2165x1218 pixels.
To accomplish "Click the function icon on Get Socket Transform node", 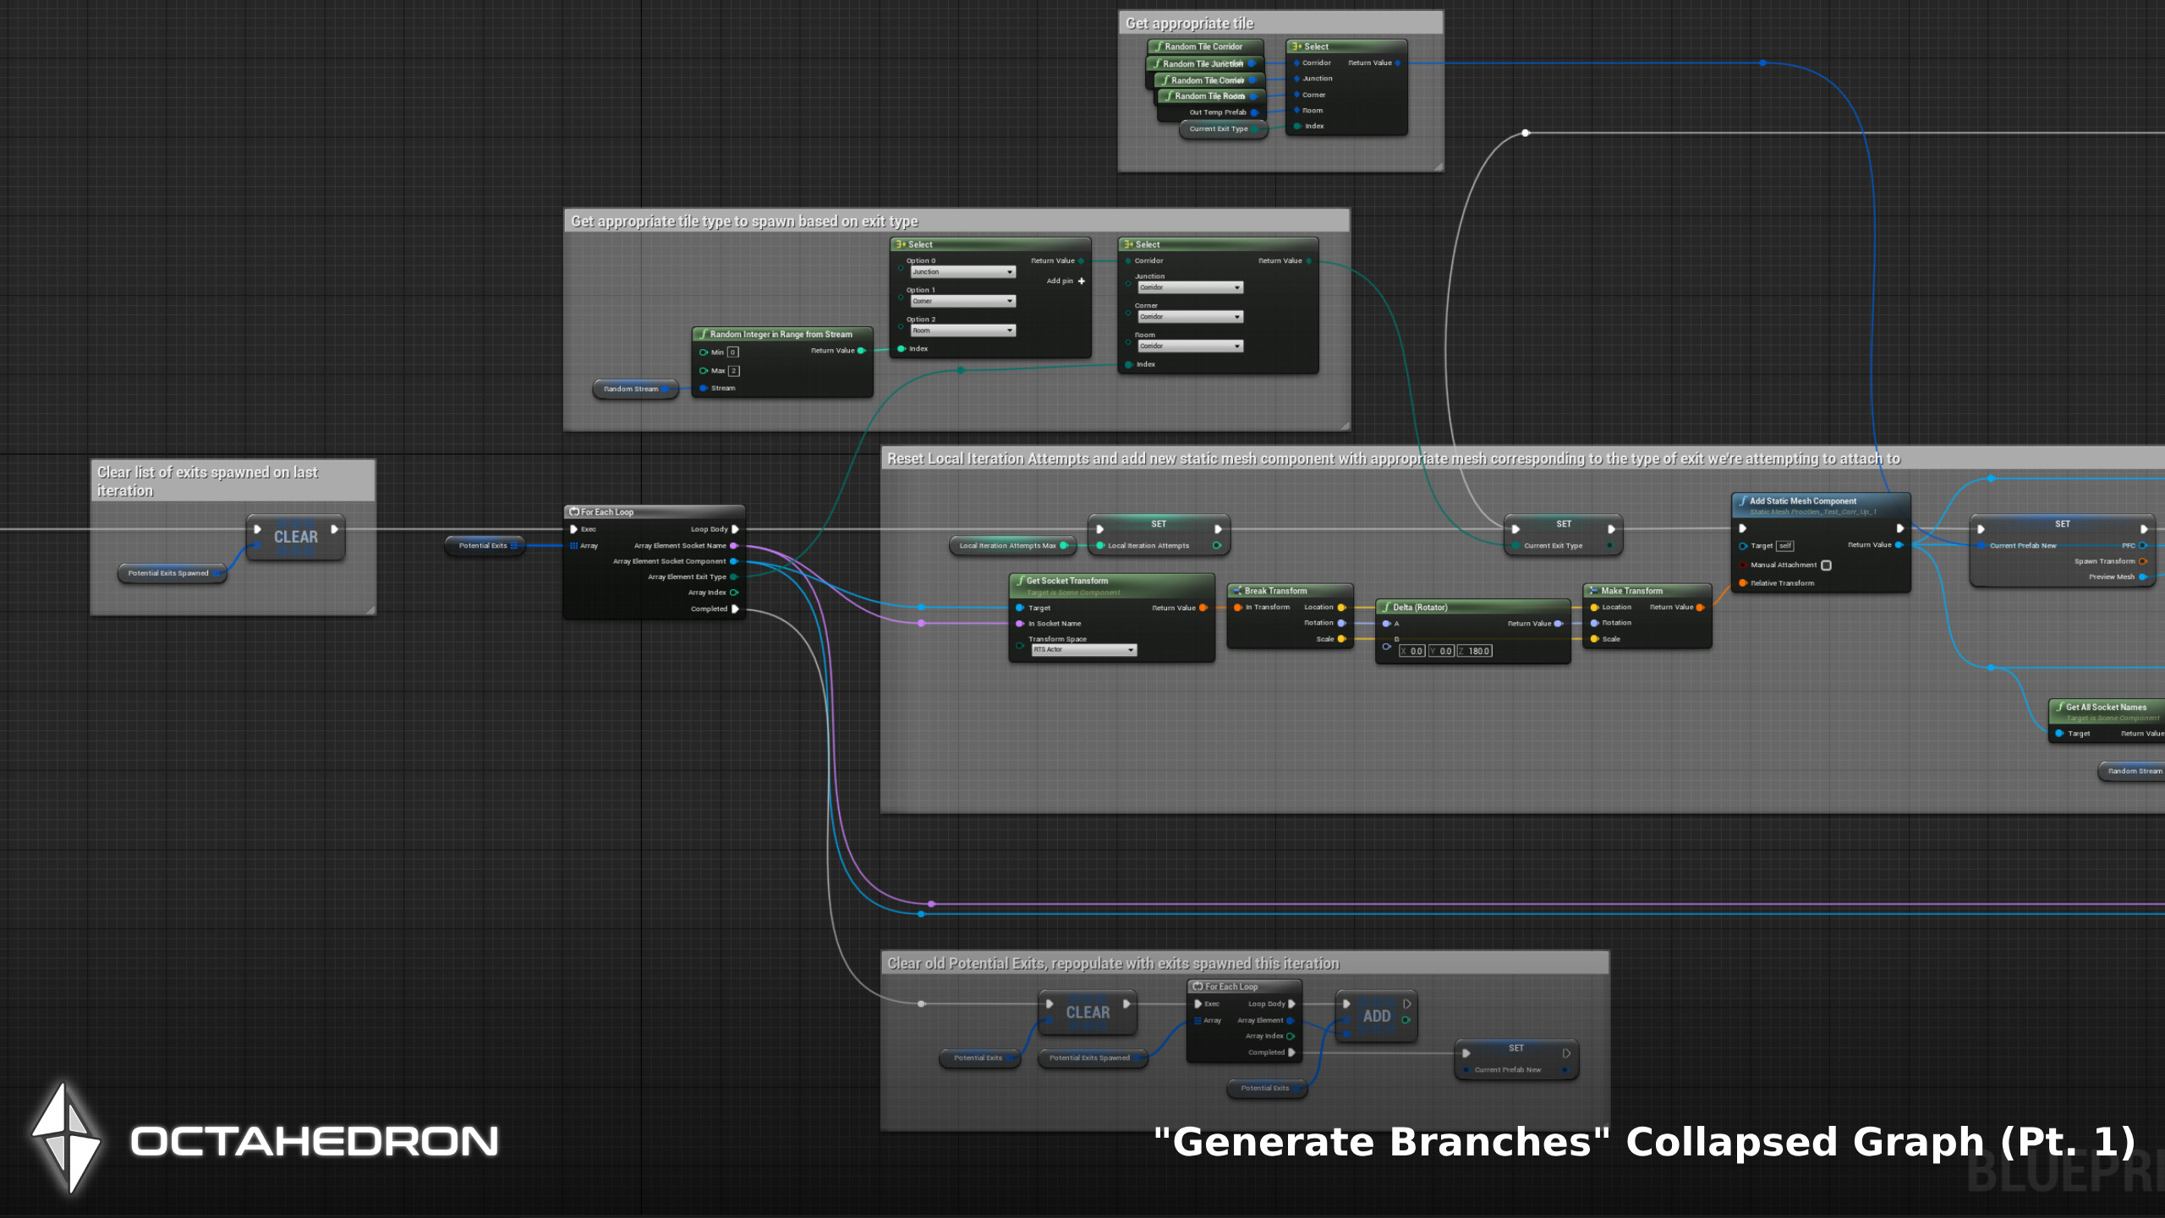I will (1020, 581).
